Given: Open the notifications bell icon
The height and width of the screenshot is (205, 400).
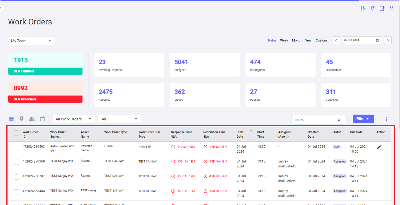Looking at the screenshot, I should 373,8.
